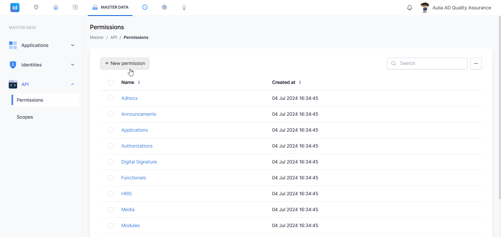This screenshot has height=237, width=501.
Task: Sort by Created at column arrows
Action: click(300, 82)
